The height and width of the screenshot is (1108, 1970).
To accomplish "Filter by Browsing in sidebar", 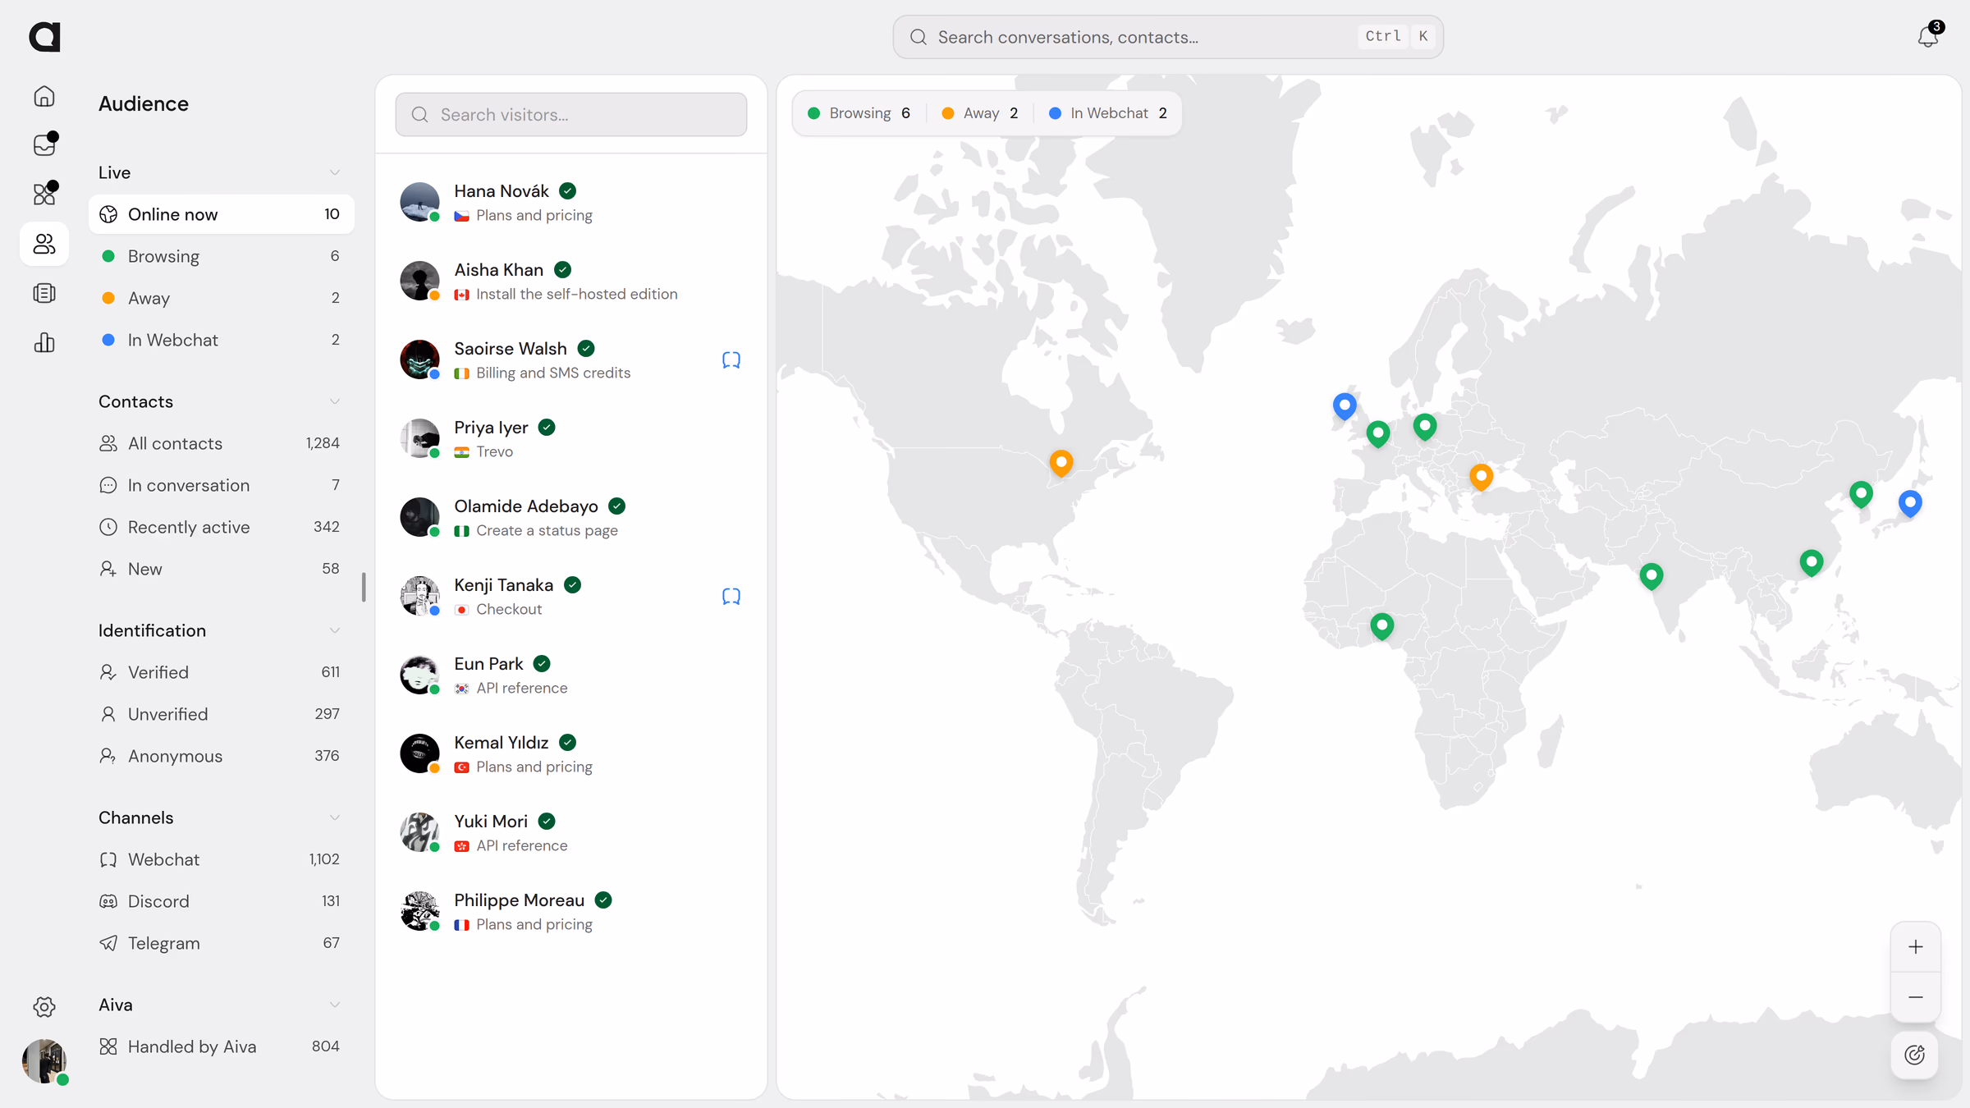I will coord(221,256).
